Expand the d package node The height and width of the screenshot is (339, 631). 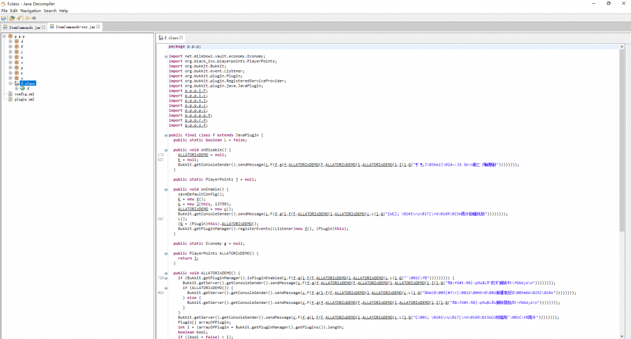(x=10, y=41)
